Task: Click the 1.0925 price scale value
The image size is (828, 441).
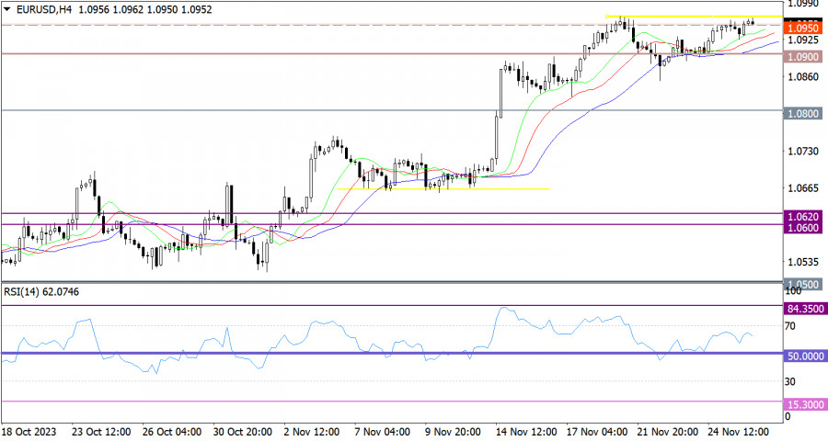Action: 803,40
